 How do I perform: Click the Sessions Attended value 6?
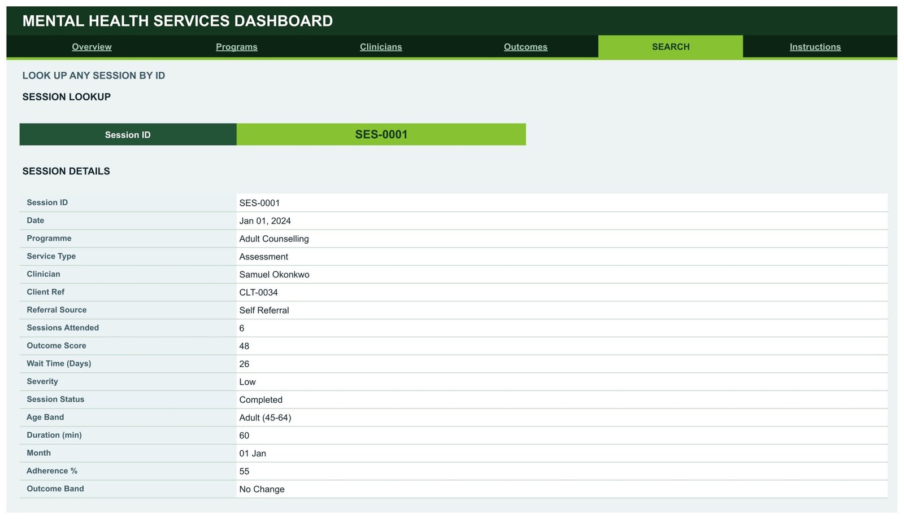[x=242, y=328]
